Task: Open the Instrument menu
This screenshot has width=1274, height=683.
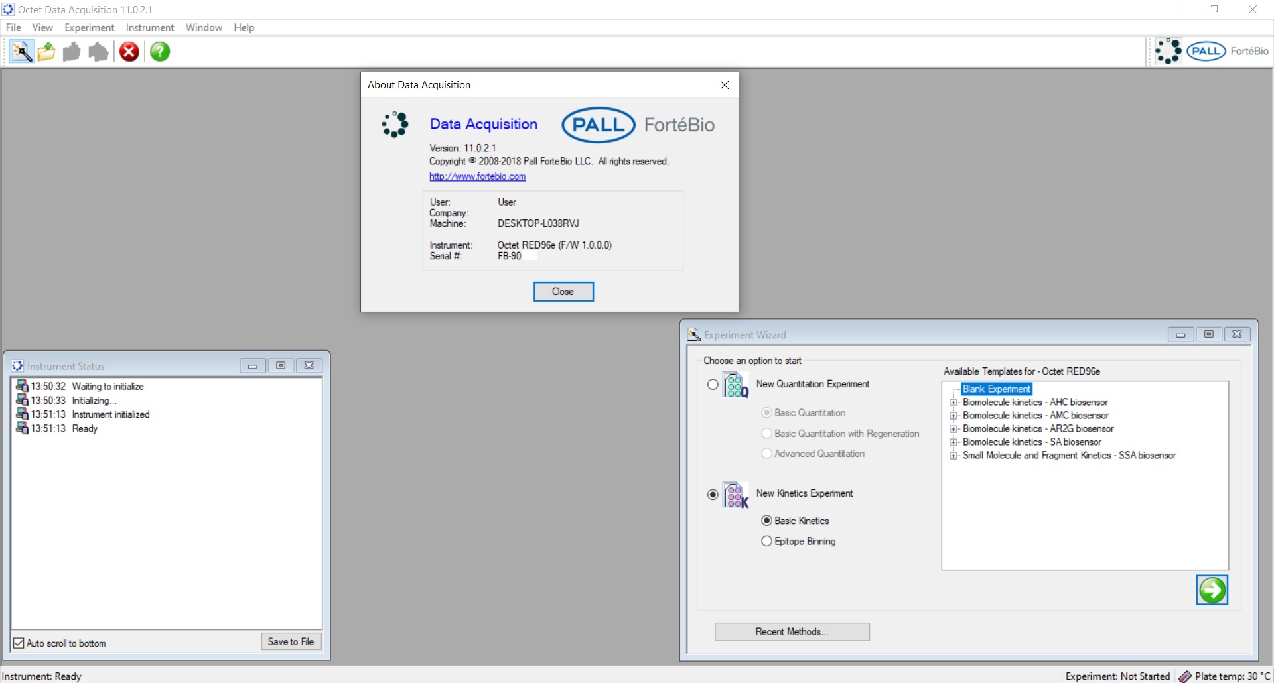Action: pos(150,27)
